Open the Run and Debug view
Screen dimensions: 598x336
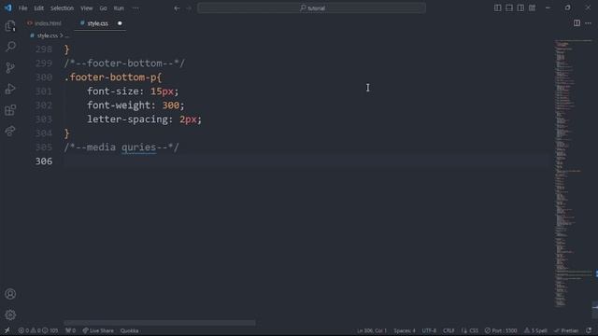coord(10,89)
